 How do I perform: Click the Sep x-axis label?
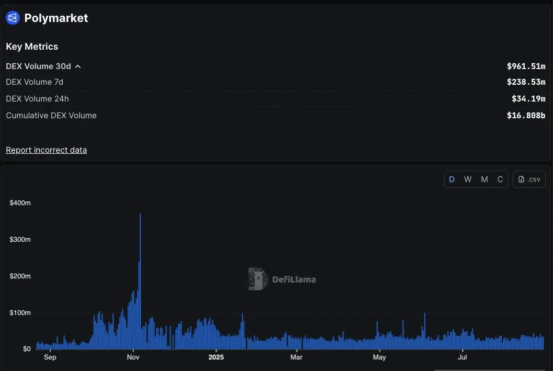click(50, 357)
